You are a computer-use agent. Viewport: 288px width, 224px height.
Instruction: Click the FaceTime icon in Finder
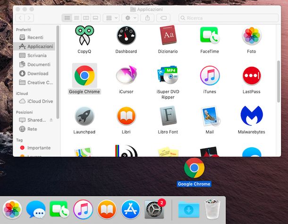210,35
